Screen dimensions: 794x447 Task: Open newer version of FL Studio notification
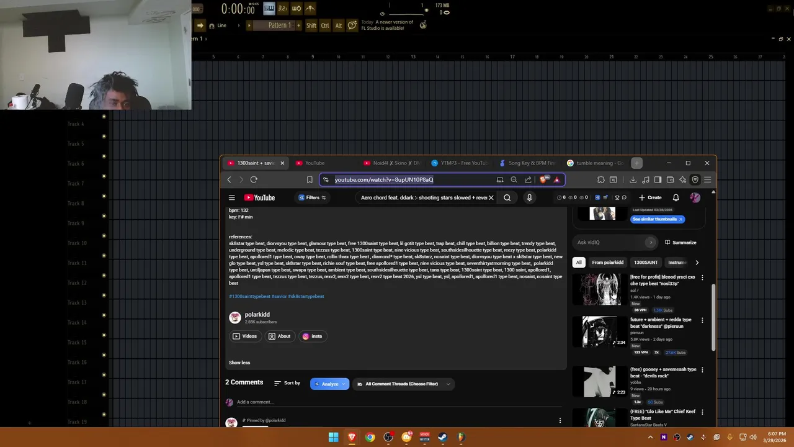click(x=387, y=25)
